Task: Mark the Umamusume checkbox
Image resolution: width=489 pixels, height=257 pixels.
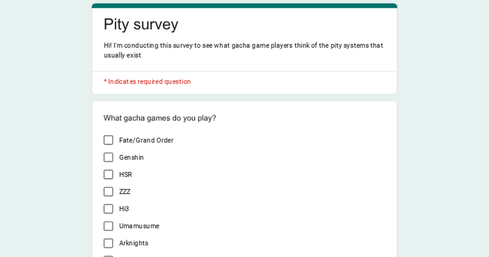Action: pyautogui.click(x=108, y=226)
